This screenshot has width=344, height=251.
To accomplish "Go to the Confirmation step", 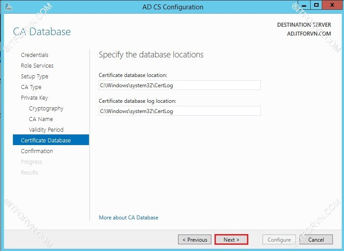I will 37,151.
